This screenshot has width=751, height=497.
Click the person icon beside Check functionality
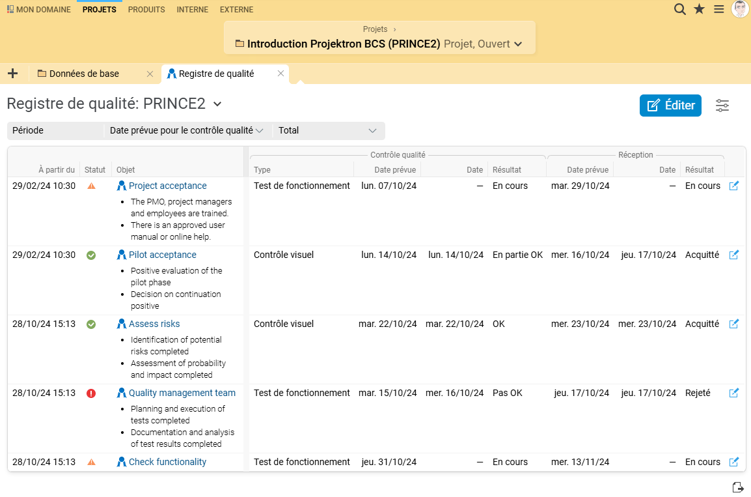point(122,462)
